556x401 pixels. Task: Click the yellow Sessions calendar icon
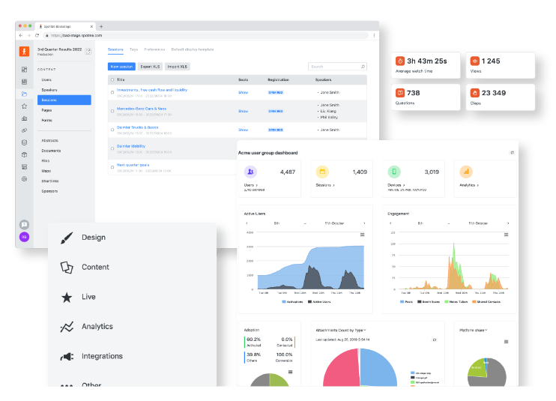322,172
